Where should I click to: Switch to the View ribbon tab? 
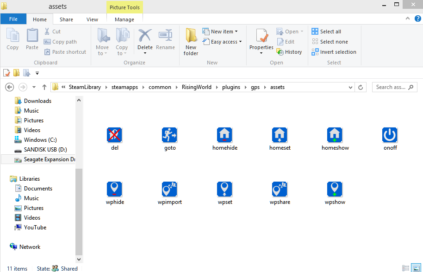coord(92,19)
